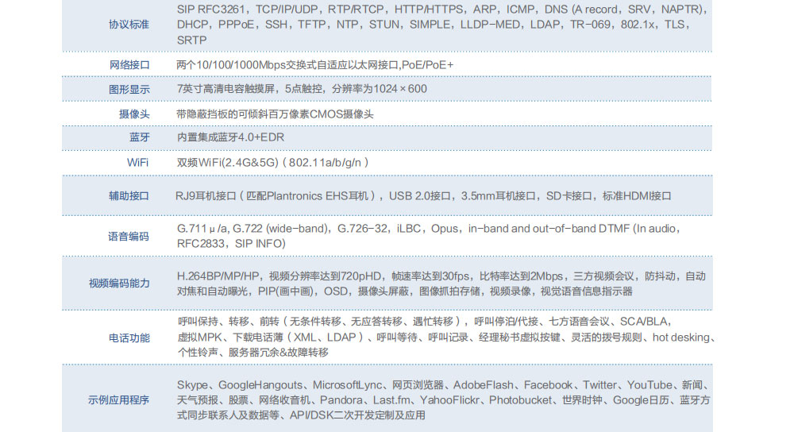The image size is (794, 432).
Task: Click the 示例应用程序 row label
Action: [x=118, y=399]
